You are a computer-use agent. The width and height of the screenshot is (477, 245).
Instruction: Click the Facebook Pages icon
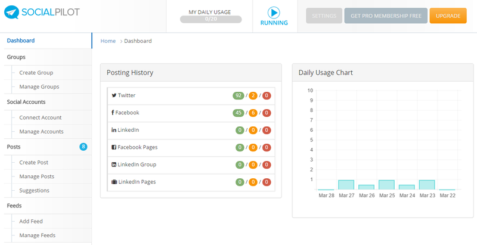pos(114,147)
